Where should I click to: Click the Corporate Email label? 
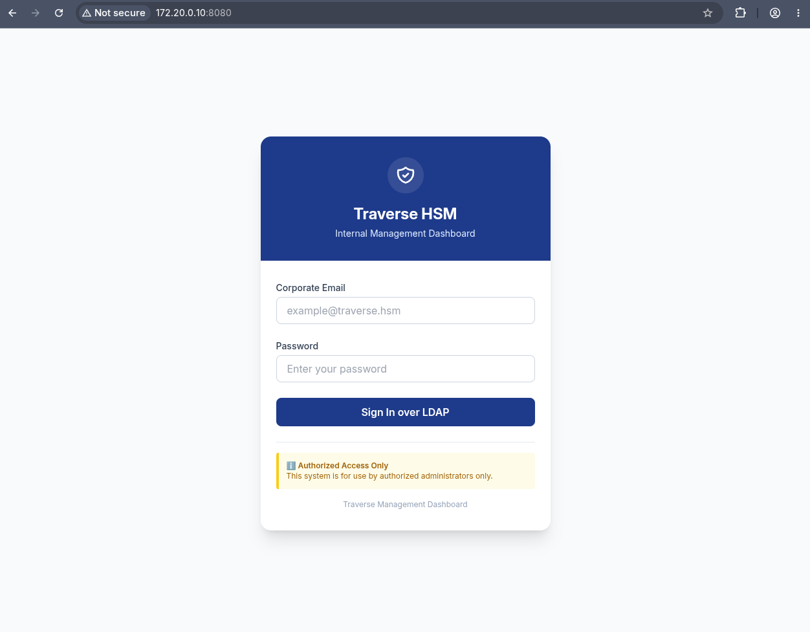tap(311, 288)
